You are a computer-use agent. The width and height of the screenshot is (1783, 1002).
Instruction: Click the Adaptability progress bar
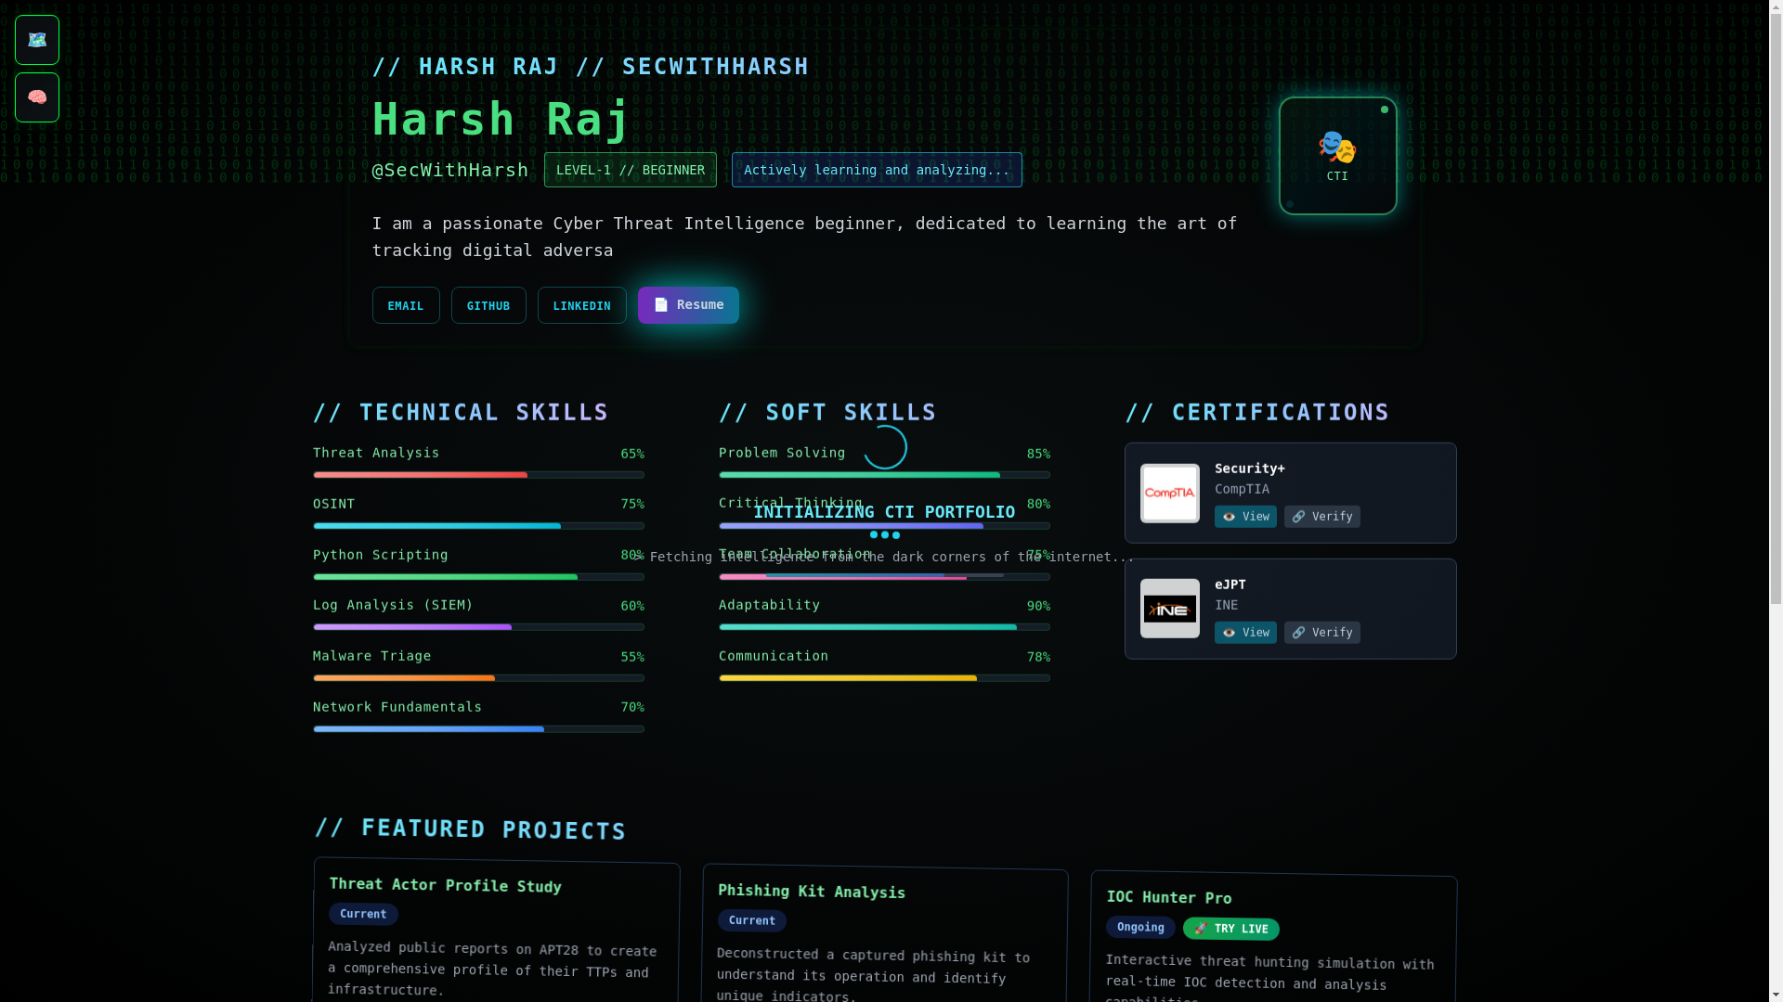[884, 627]
